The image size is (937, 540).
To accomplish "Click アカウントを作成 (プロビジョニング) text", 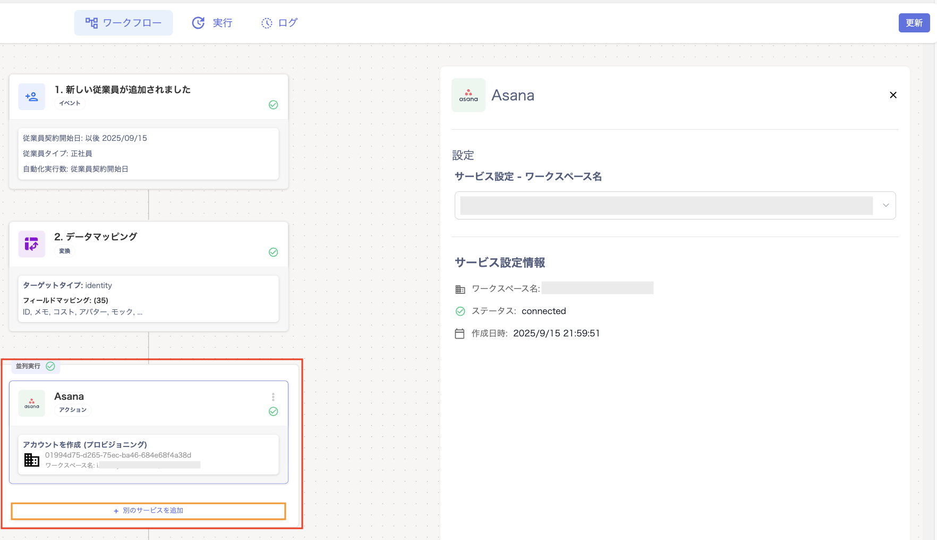I will [x=85, y=444].
